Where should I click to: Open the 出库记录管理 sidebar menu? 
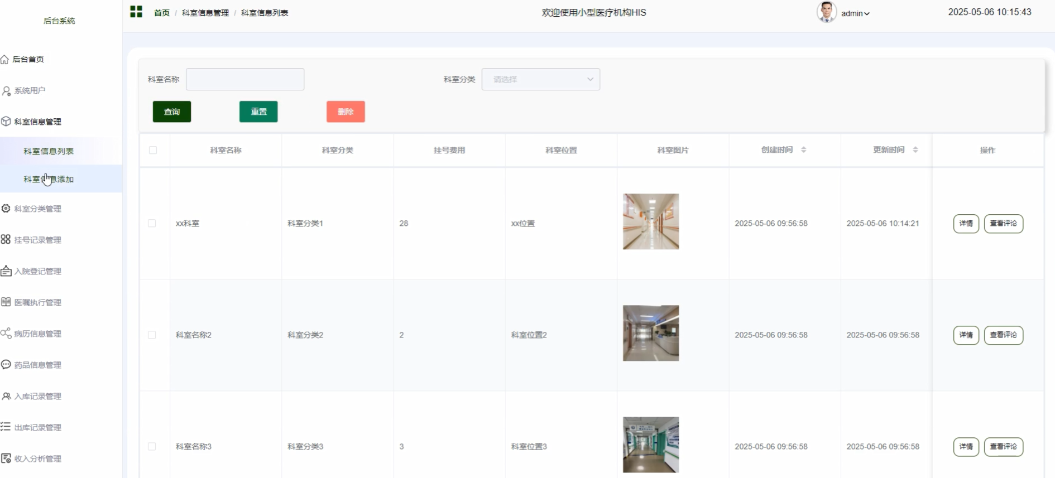[x=37, y=427]
